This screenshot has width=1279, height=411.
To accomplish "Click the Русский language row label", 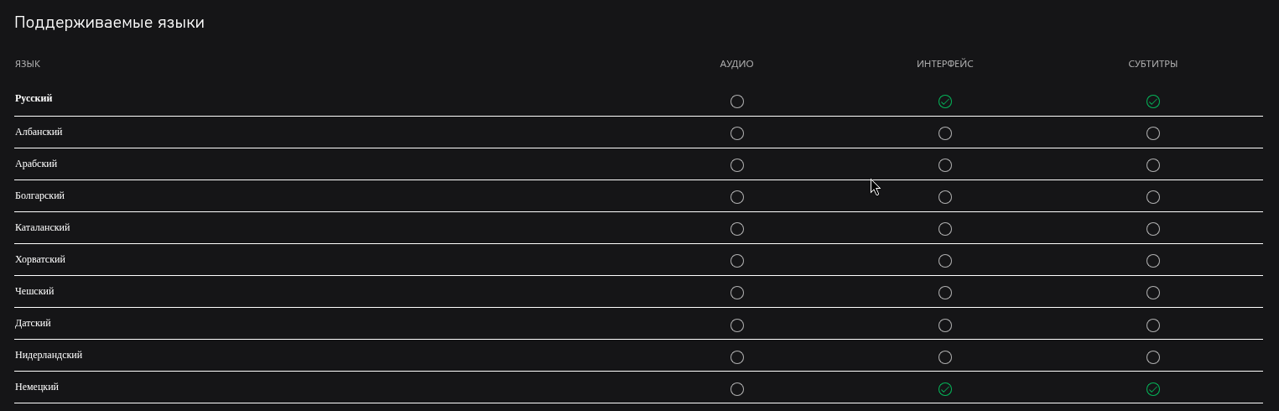I will click(34, 98).
